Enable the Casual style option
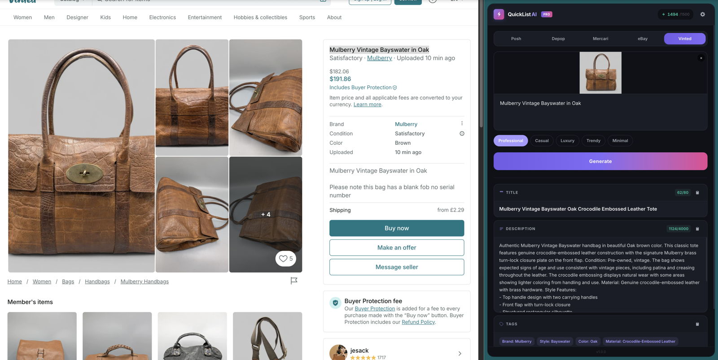The image size is (718, 360). 542,140
